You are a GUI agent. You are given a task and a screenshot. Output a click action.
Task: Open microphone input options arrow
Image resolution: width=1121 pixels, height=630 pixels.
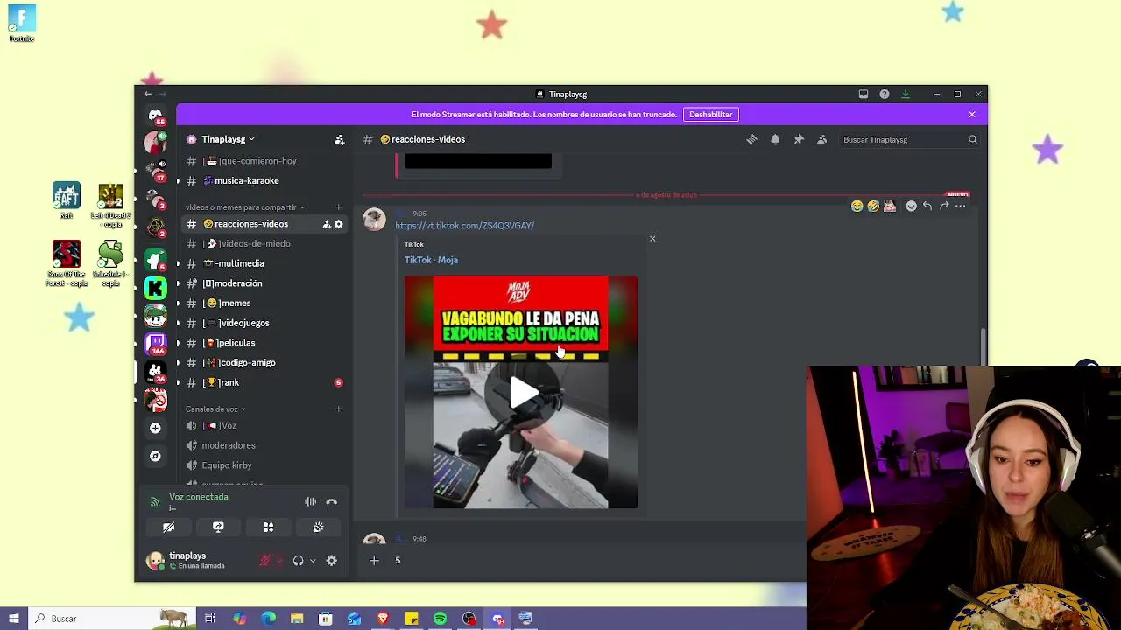279,561
